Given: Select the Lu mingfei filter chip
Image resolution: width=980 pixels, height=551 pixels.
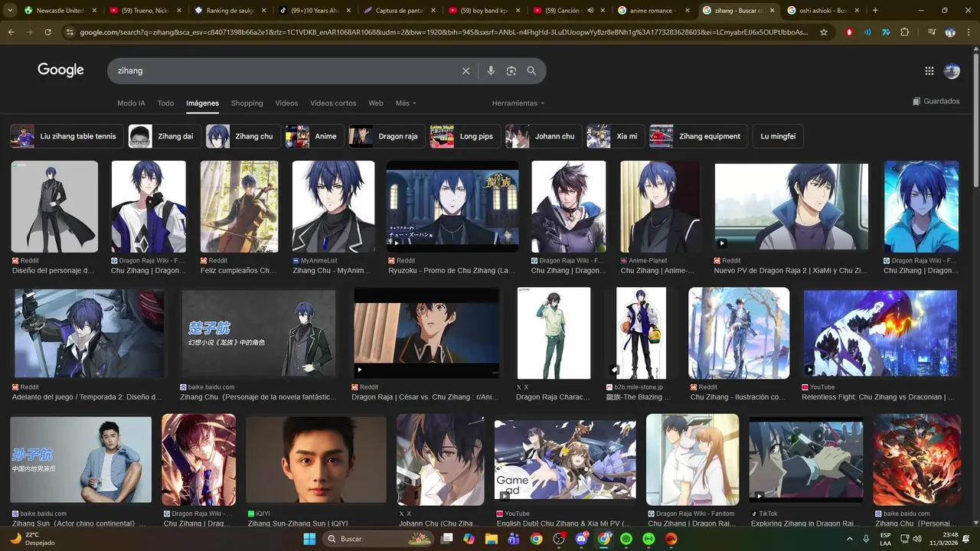Looking at the screenshot, I should point(778,136).
